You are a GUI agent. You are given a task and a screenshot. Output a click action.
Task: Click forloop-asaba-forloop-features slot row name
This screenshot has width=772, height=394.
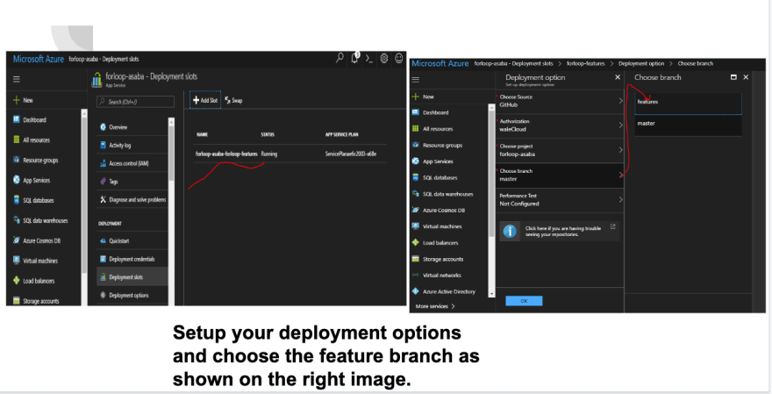(x=226, y=154)
